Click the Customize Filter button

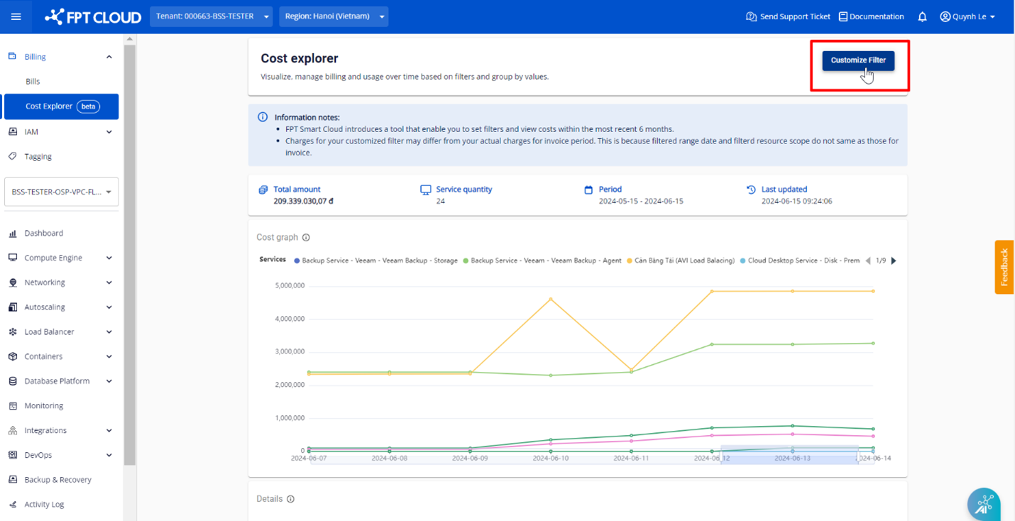click(858, 60)
